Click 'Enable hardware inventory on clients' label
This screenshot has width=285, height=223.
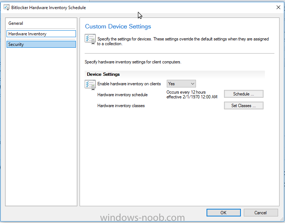(x=129, y=84)
